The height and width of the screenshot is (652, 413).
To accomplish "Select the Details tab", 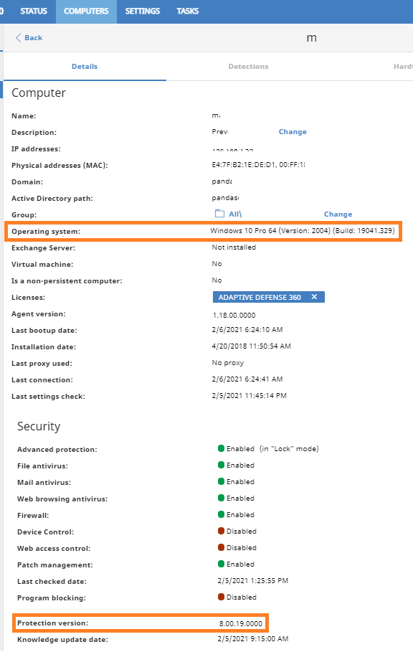I will [85, 67].
